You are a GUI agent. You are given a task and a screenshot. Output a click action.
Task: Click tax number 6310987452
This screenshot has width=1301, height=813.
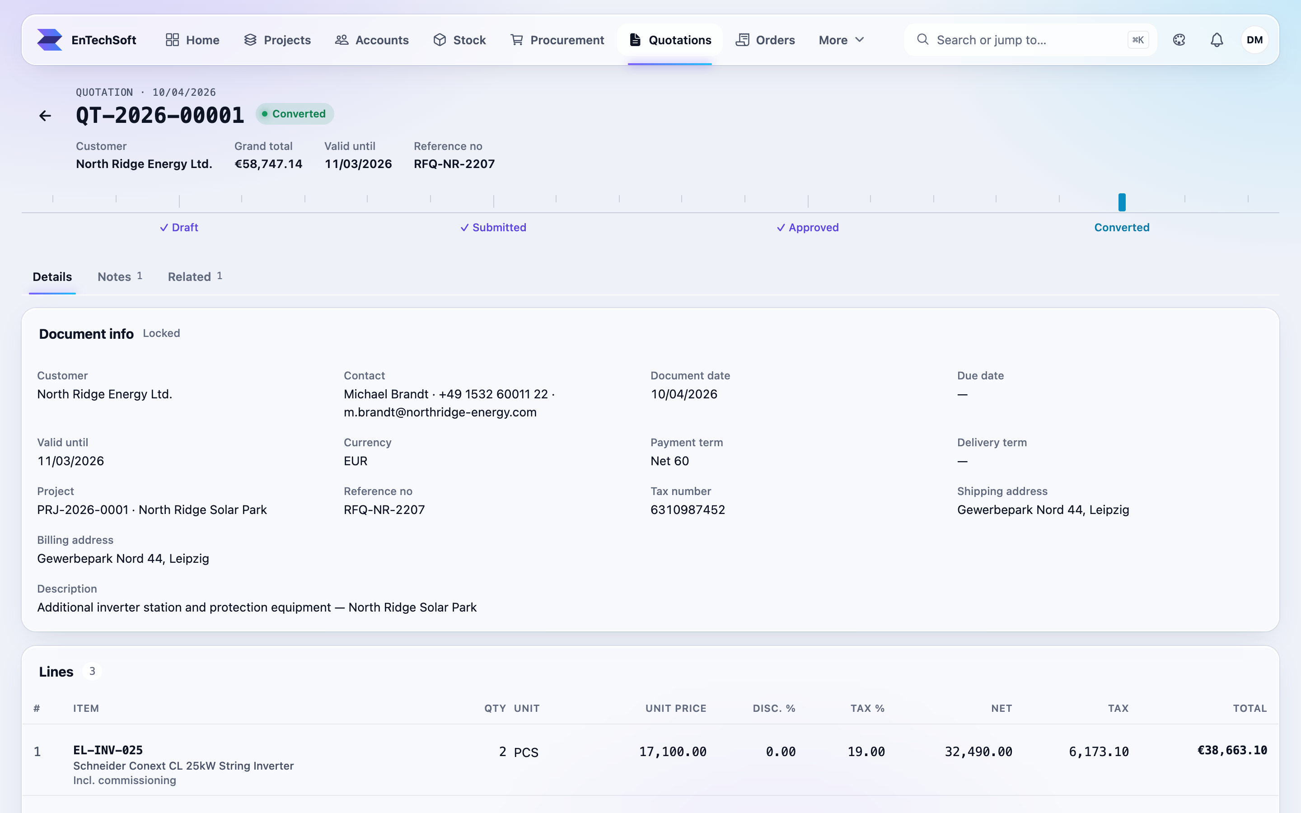click(x=688, y=510)
